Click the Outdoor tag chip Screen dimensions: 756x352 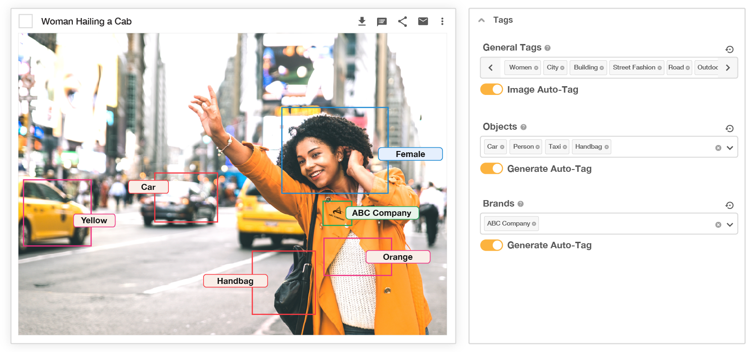point(707,68)
